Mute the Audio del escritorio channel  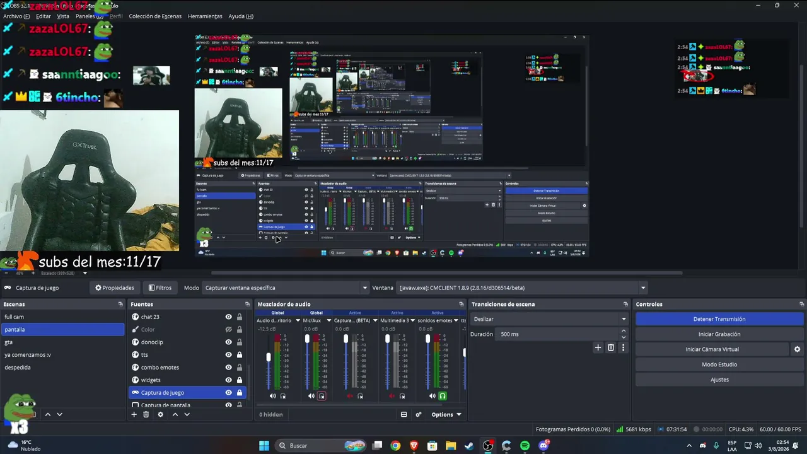272,396
